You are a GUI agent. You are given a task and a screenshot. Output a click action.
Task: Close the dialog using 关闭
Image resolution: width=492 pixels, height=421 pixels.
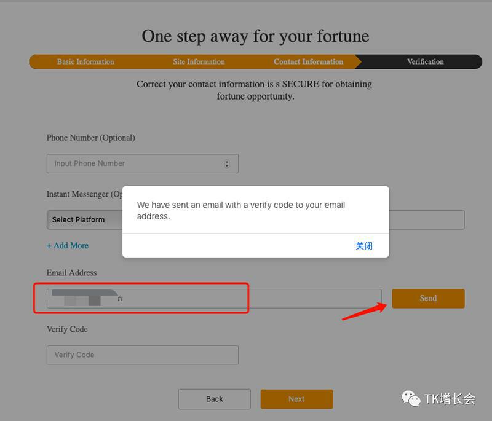(364, 246)
